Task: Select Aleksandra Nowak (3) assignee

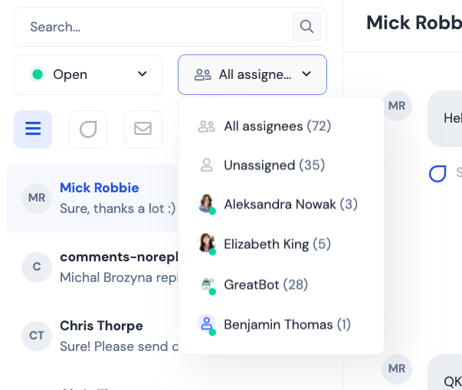Action: [280, 204]
